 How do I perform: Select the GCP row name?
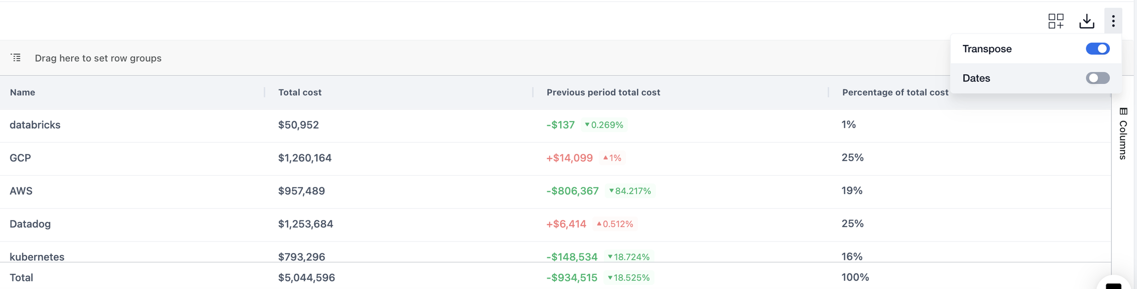pyautogui.click(x=20, y=158)
